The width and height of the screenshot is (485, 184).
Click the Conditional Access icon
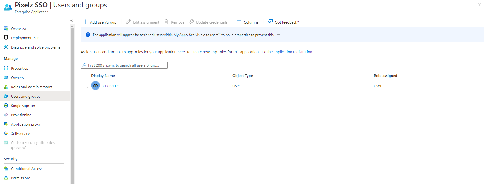[x=6, y=169]
